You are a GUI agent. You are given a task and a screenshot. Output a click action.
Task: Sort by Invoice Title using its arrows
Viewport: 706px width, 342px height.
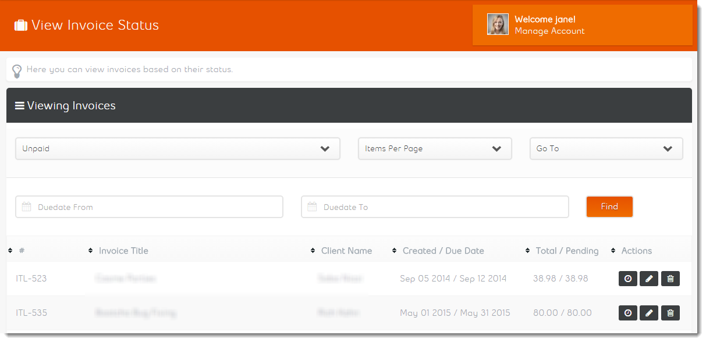(91, 251)
